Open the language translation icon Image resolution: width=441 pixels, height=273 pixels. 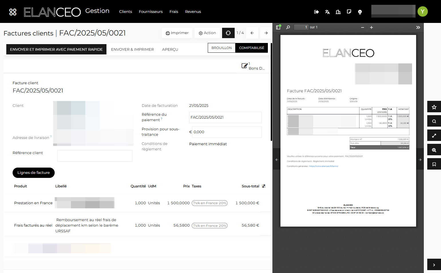point(327,12)
